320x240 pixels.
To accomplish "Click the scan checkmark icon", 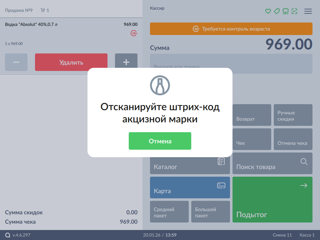I will click(x=294, y=11).
